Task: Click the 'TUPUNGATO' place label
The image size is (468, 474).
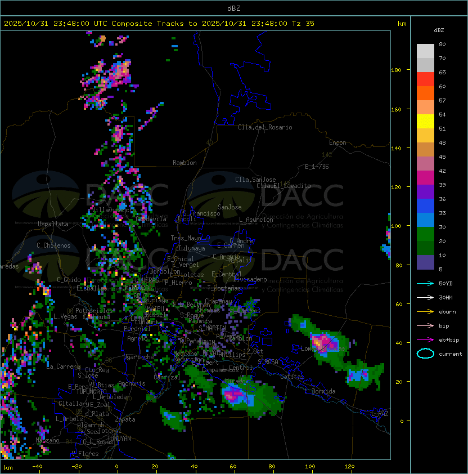Action: point(91,392)
